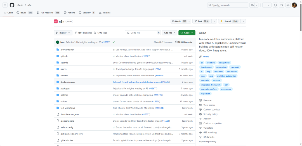Open the hamburger navigation menu
Viewport: 302px width, 146px height.
(5, 5)
